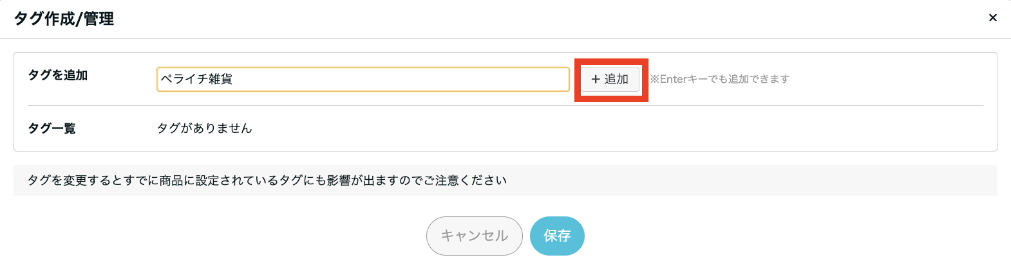Click the word 管理 in the dialog header
This screenshot has width=1011, height=262.
[x=99, y=19]
